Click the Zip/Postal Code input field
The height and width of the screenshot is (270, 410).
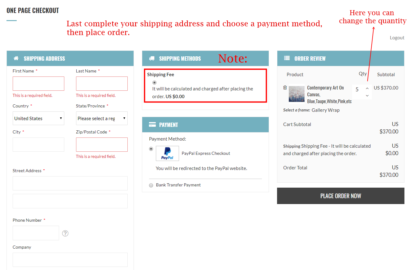pyautogui.click(x=102, y=144)
